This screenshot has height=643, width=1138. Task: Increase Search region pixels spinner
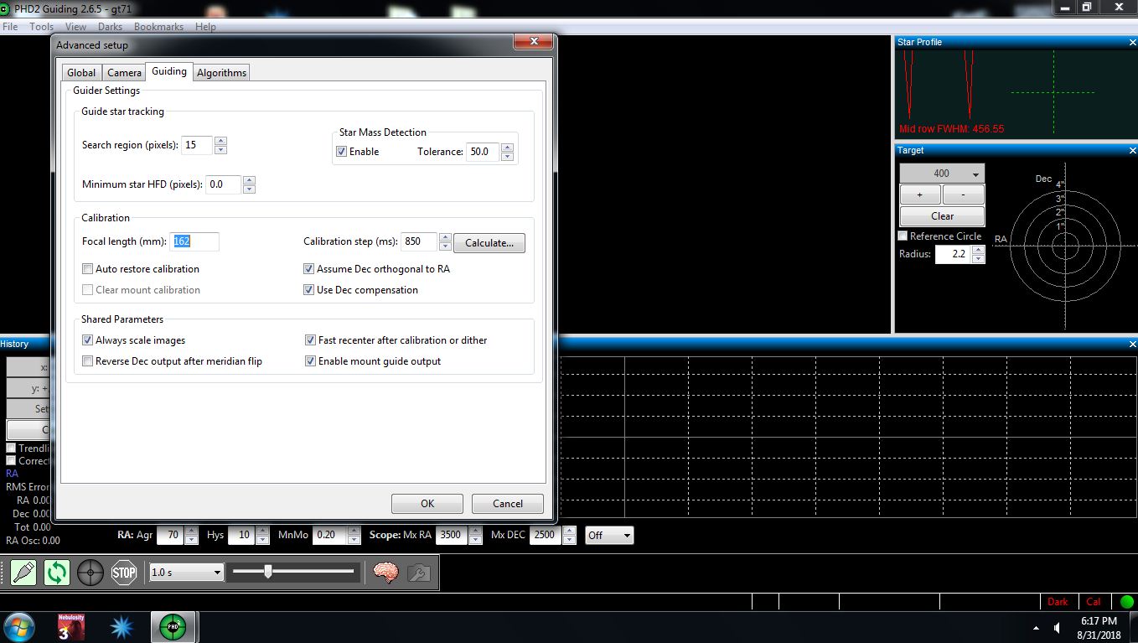point(220,141)
